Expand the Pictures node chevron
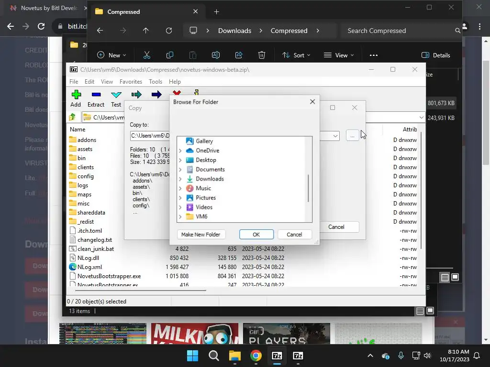The image size is (490, 367). point(180,198)
